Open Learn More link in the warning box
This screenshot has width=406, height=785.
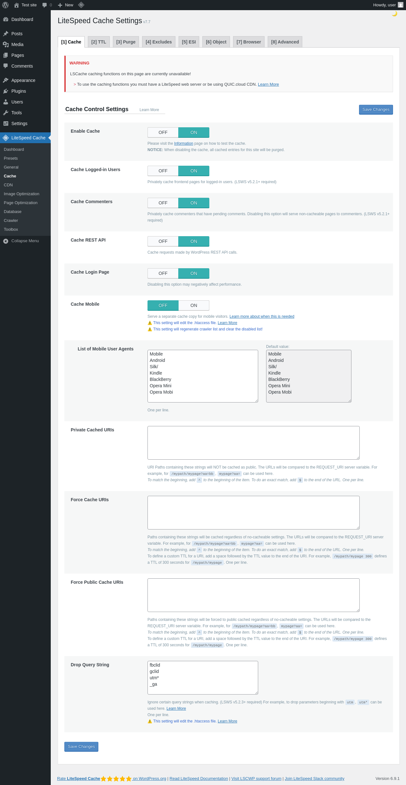268,84
